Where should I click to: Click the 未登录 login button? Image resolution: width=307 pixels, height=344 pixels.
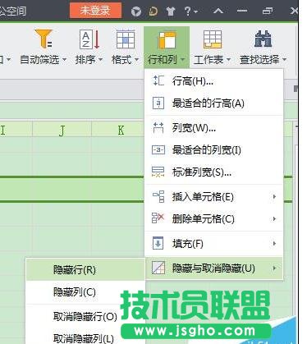[95, 11]
